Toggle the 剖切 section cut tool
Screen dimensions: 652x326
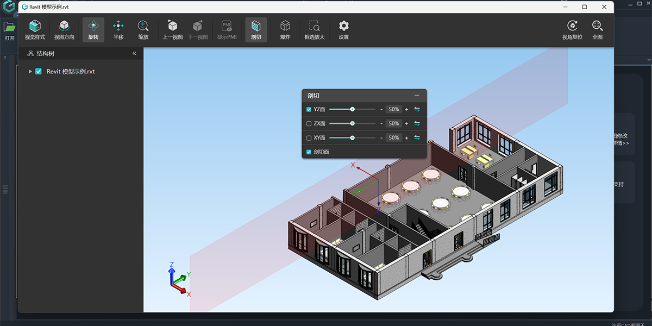256,29
